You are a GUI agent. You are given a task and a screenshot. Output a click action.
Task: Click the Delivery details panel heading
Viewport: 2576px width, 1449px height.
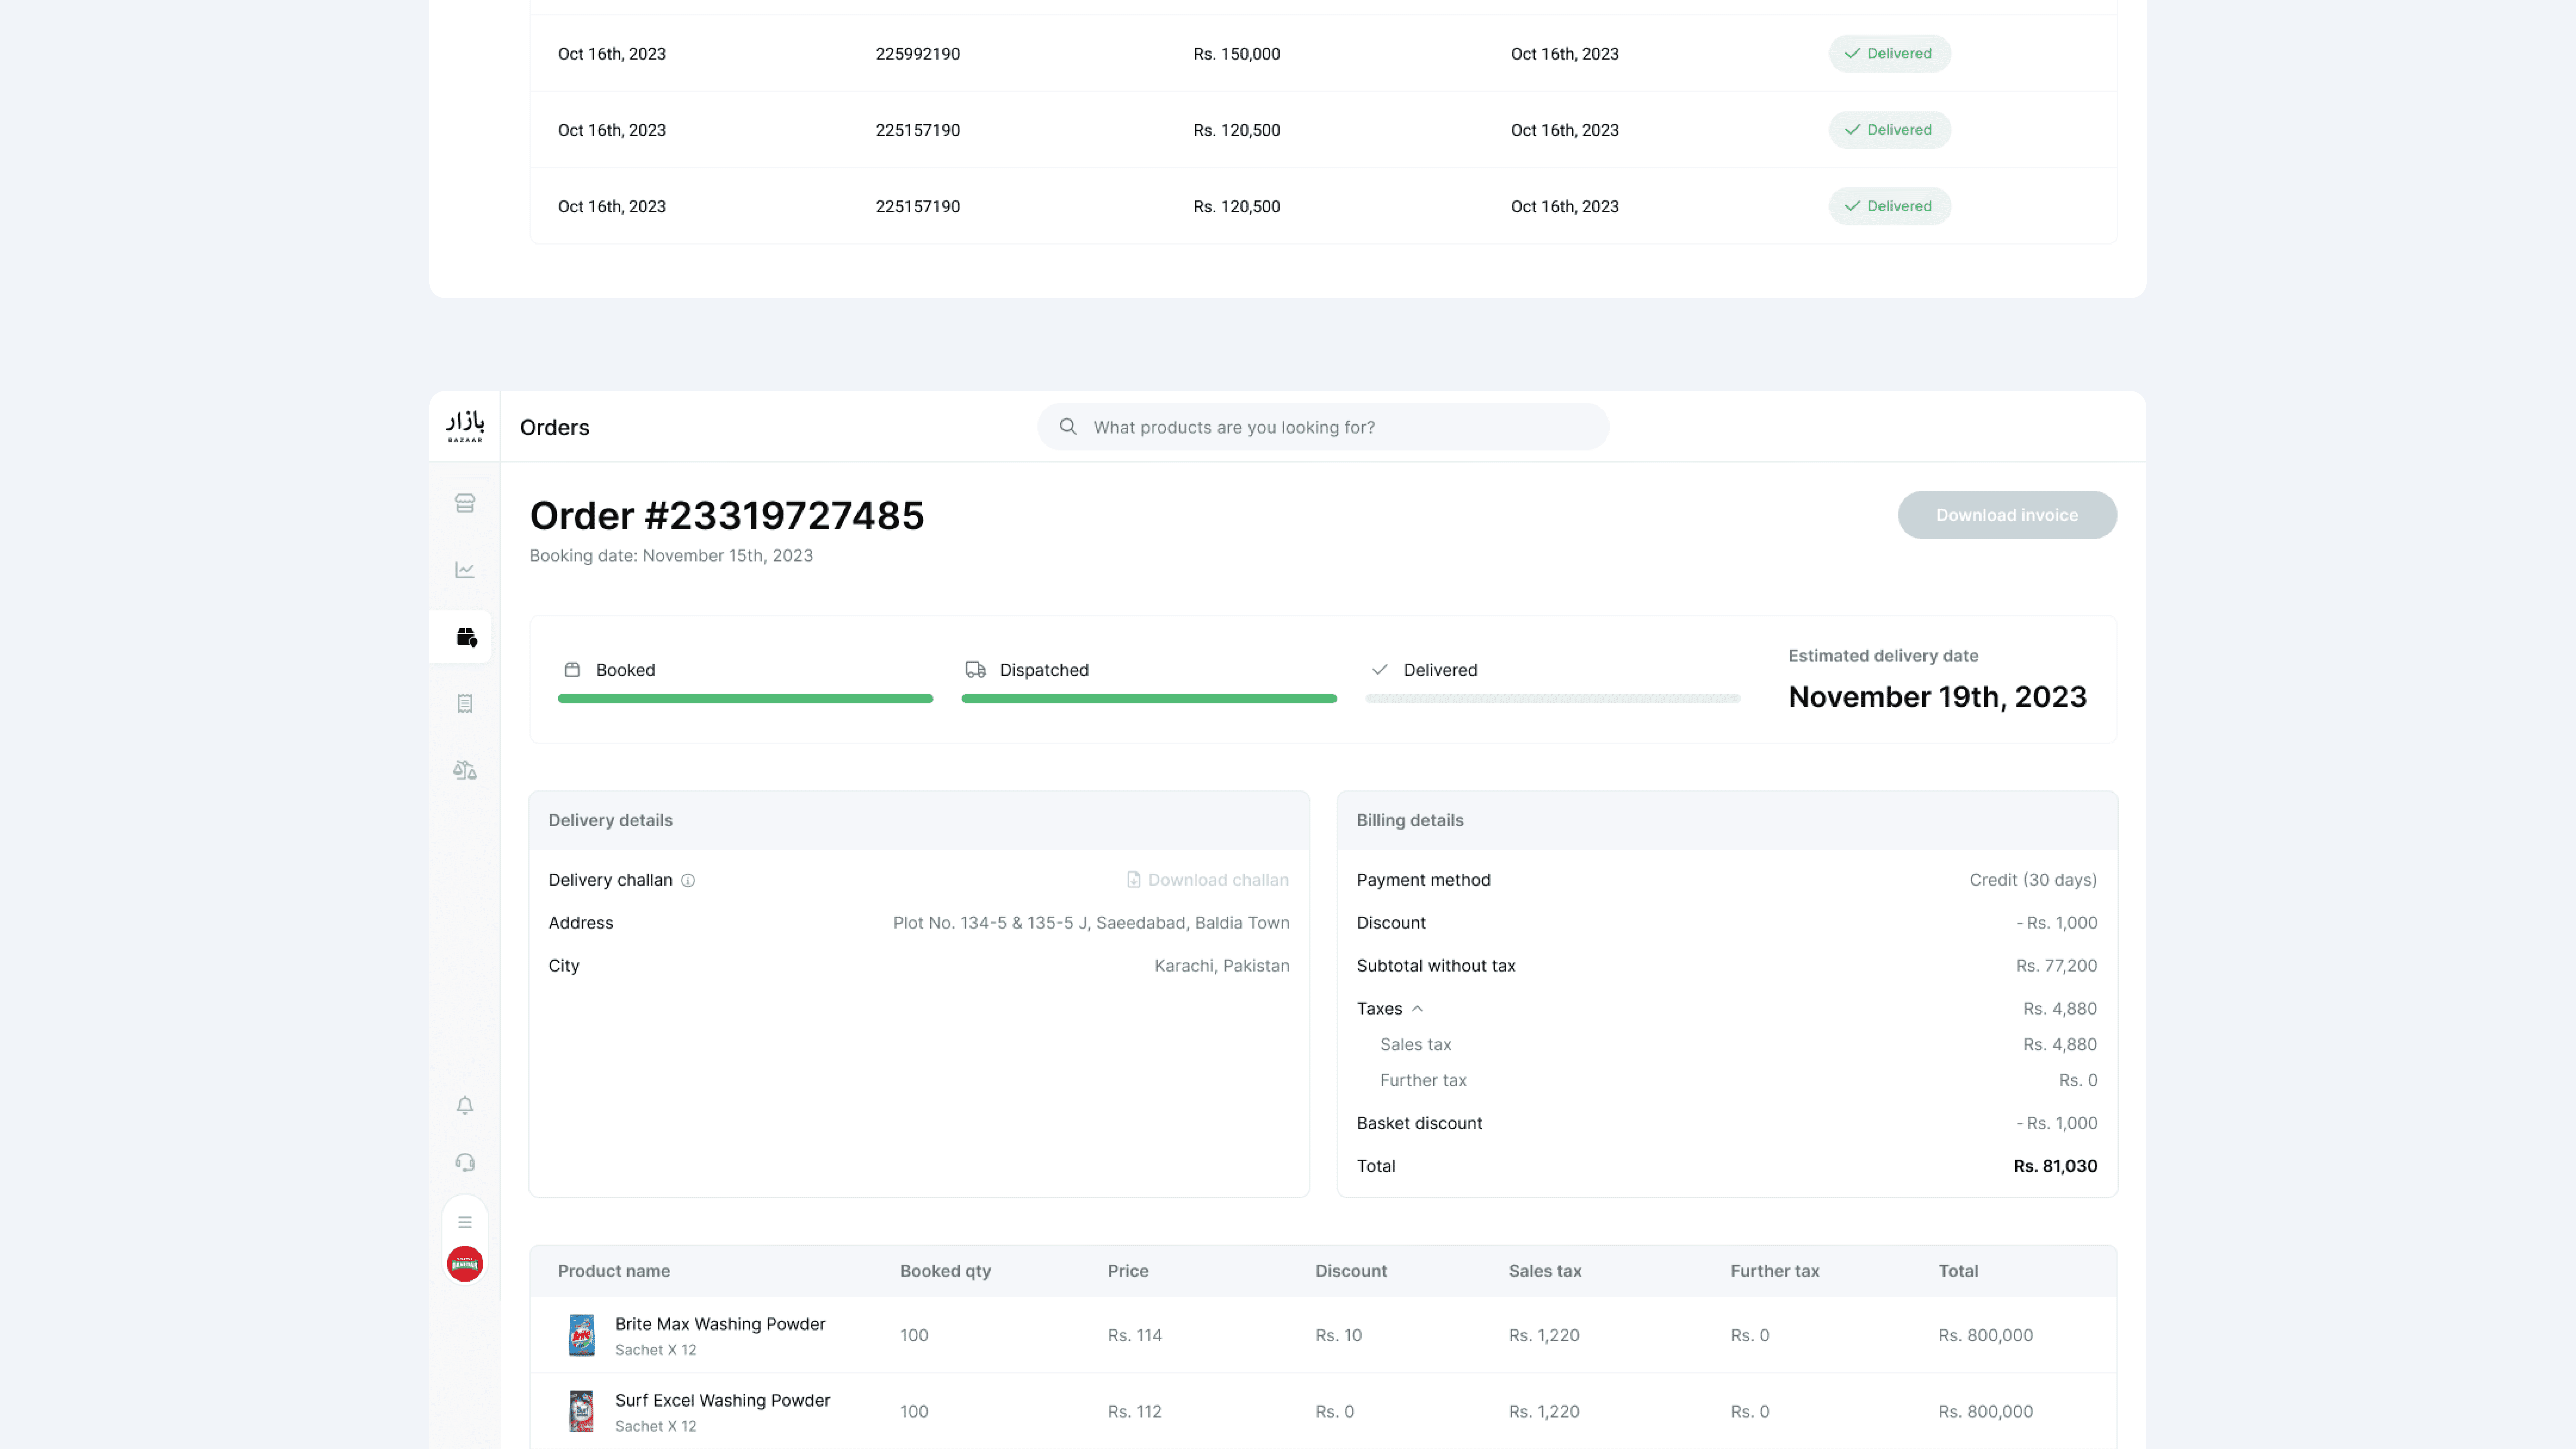click(610, 820)
